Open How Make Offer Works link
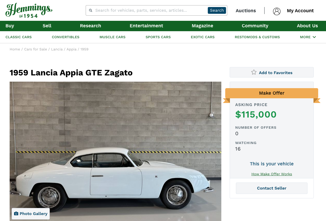Image resolution: width=326 pixels, height=221 pixels. 272,174
